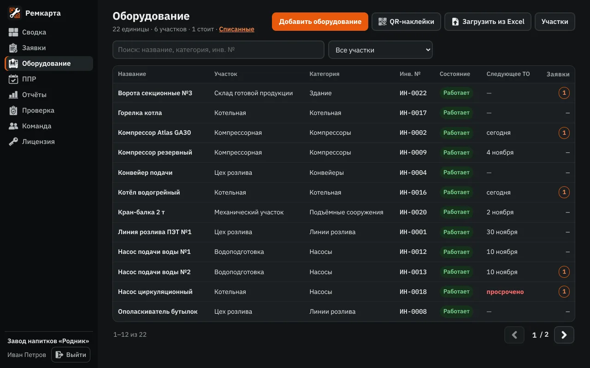Click the Горелка котла equipment name
The height and width of the screenshot is (368, 590).
tap(140, 113)
